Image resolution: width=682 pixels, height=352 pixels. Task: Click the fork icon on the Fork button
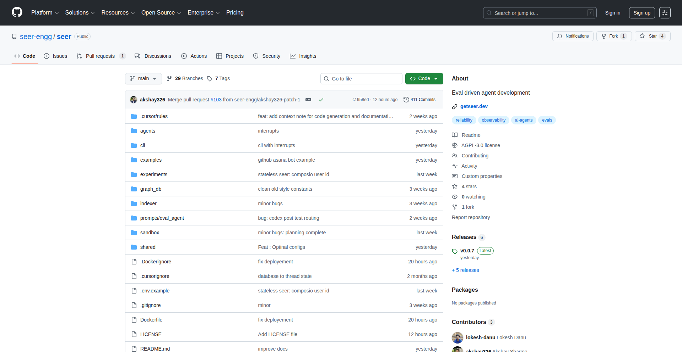coord(603,36)
